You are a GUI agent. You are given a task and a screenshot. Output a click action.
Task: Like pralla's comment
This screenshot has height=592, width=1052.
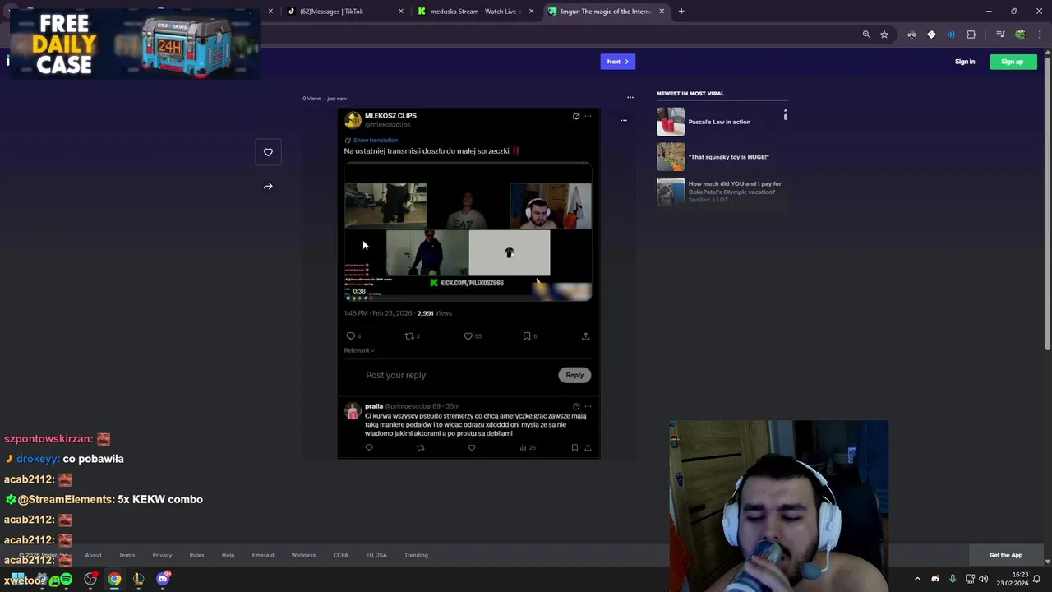(x=472, y=448)
